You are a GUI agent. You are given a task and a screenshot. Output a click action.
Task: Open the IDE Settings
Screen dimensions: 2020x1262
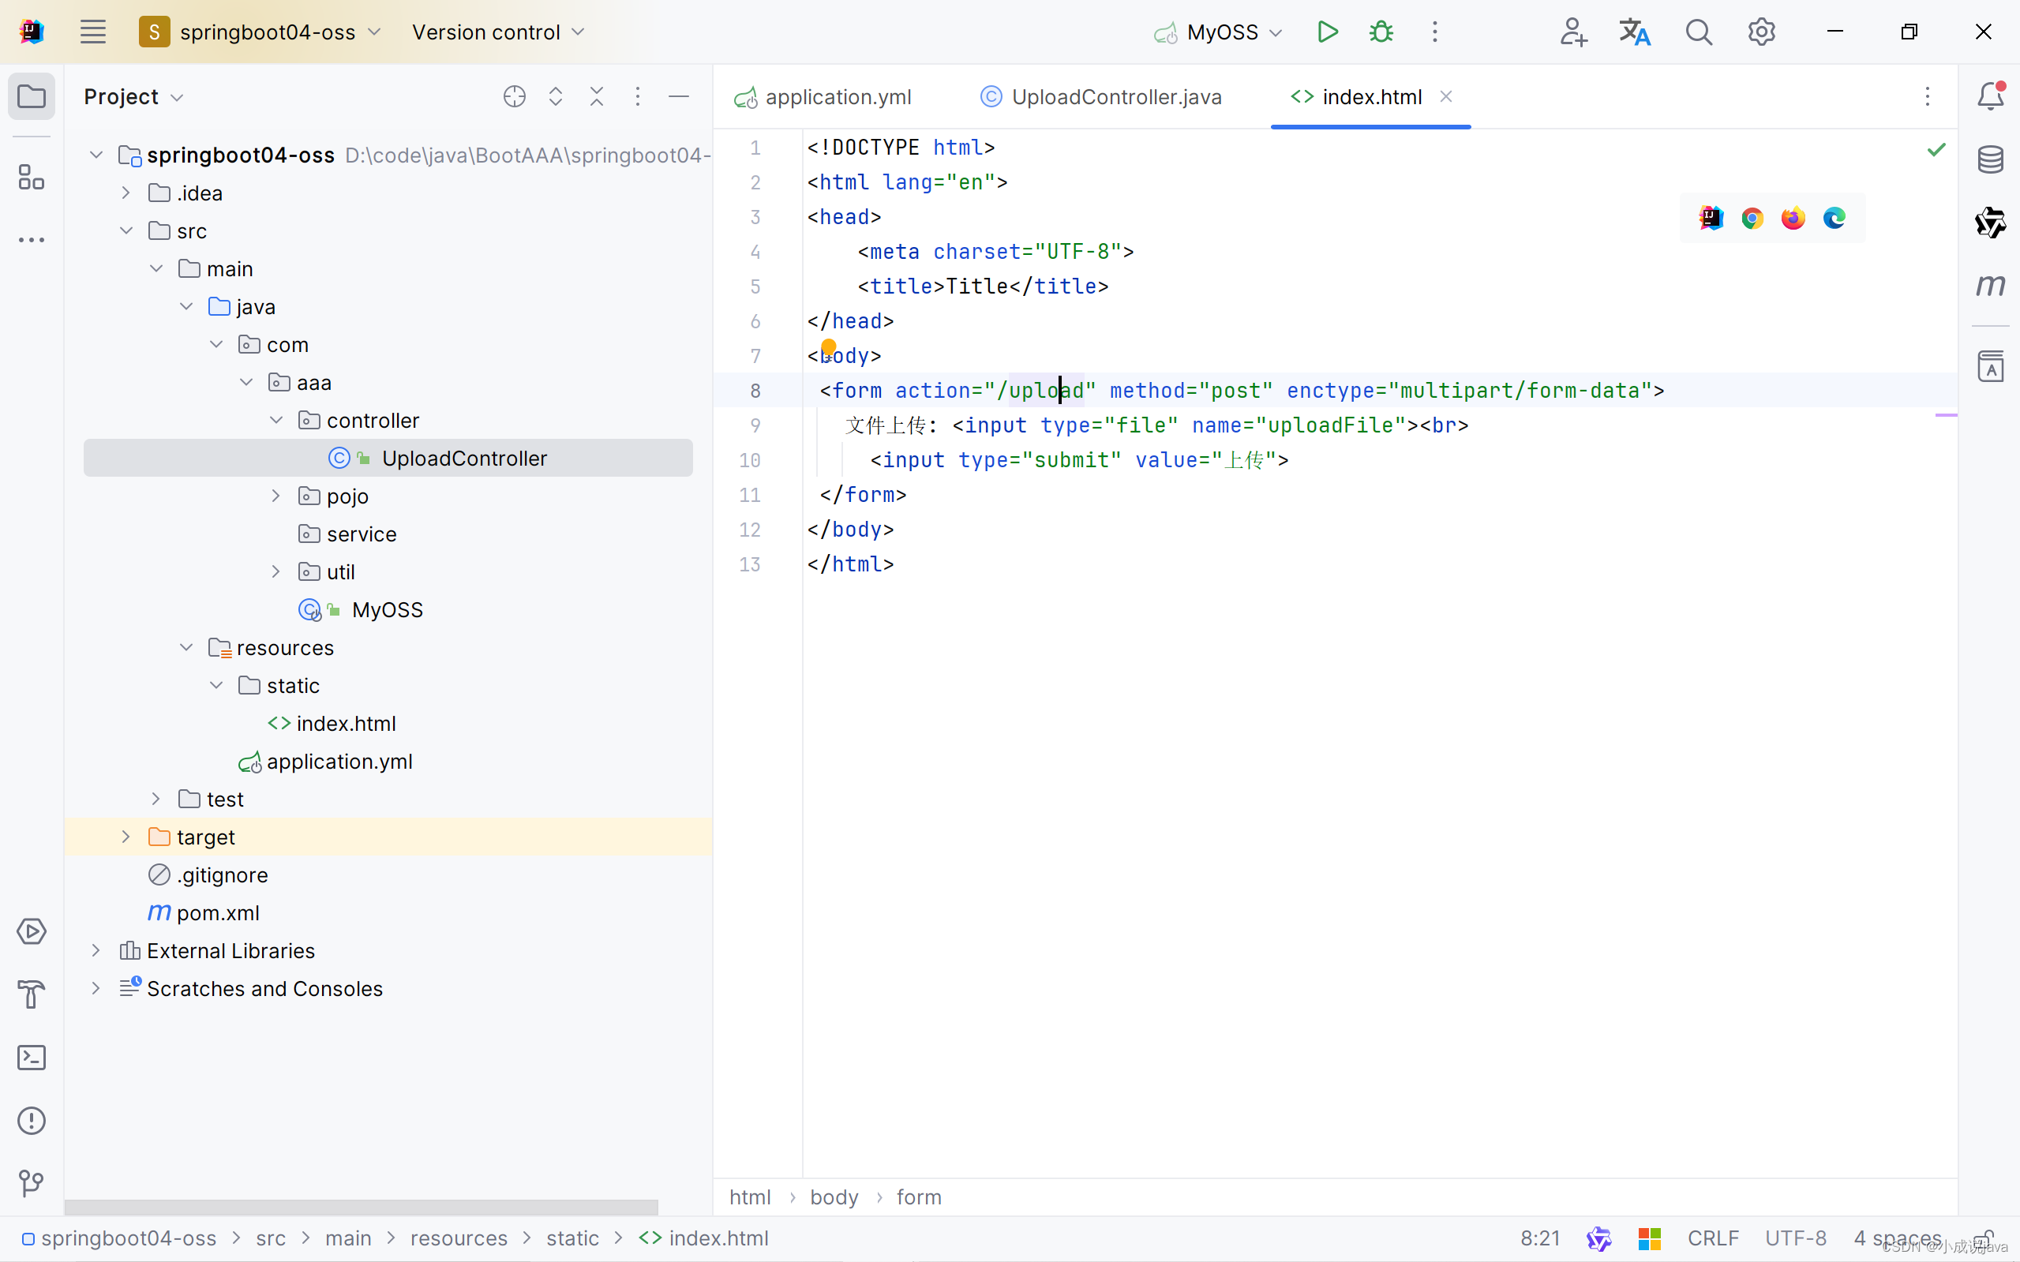click(1762, 31)
